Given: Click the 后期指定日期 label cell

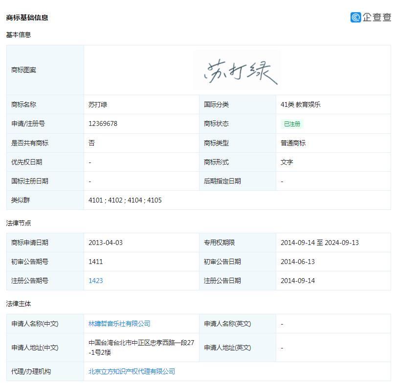Looking at the screenshot, I should tap(238, 181).
